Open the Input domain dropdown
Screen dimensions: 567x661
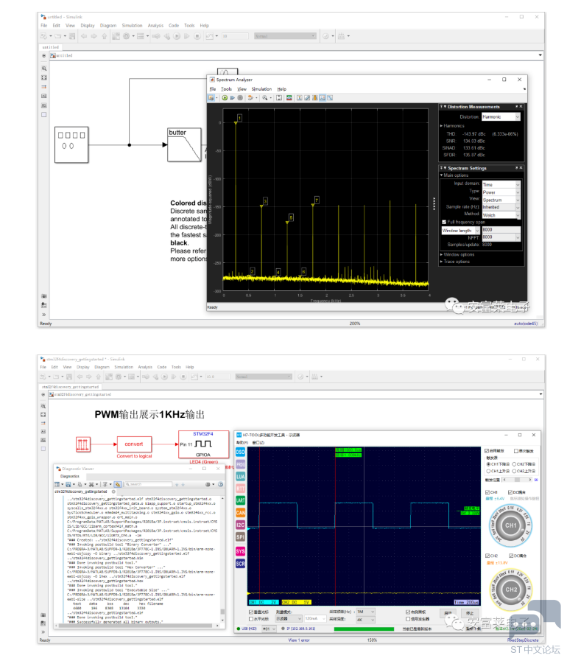501,185
